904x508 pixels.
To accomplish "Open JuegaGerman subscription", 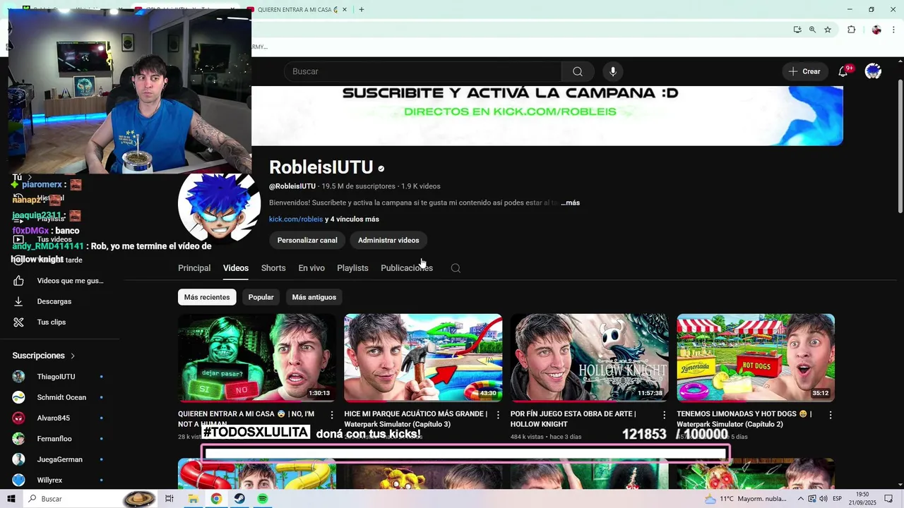I will tap(60, 459).
